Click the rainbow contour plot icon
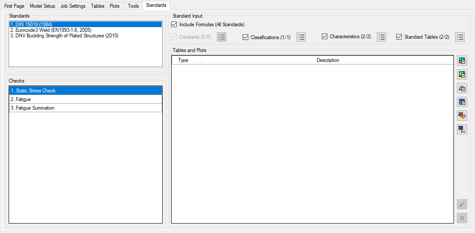 (462, 74)
